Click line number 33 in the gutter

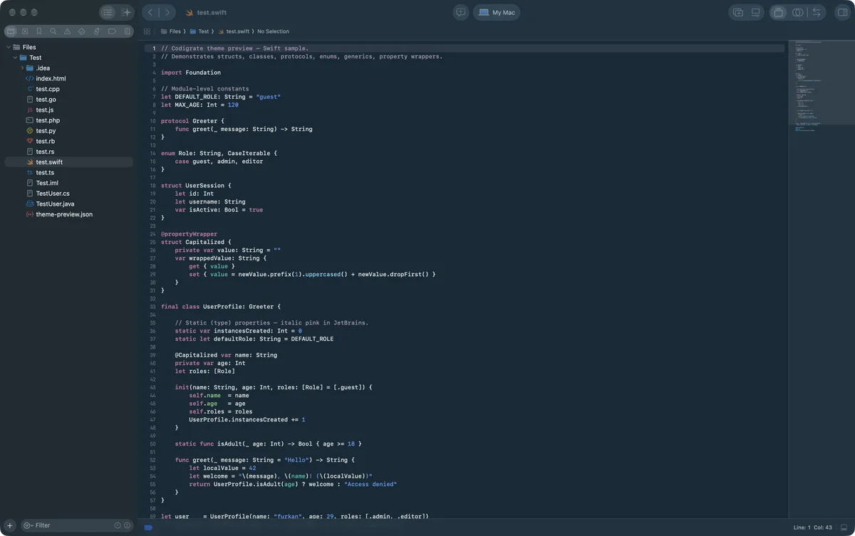click(152, 307)
